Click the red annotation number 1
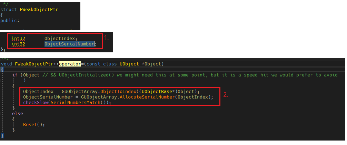The image size is (347, 145). click(x=107, y=38)
